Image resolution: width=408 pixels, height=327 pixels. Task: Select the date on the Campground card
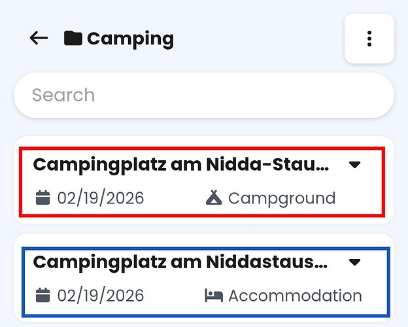point(100,198)
